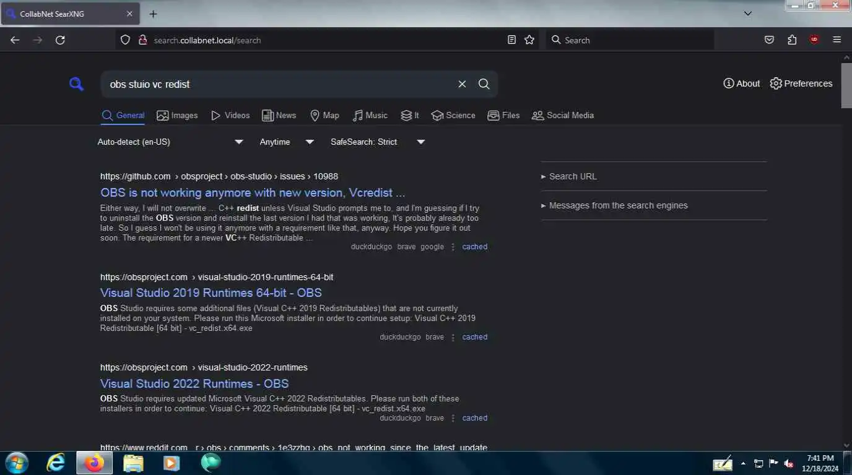Open cached link for 2019 Runtimes result
This screenshot has width=852, height=475.
click(x=475, y=337)
